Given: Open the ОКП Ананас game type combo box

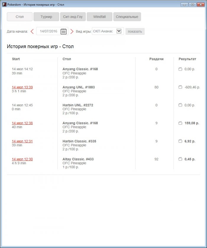Looking at the screenshot, I should coord(108,31).
